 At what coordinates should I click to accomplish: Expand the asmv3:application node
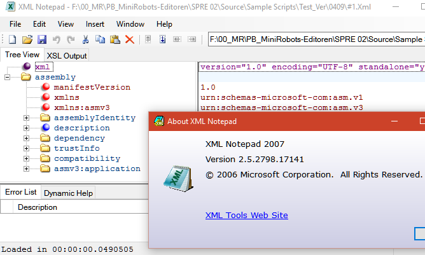(26, 169)
